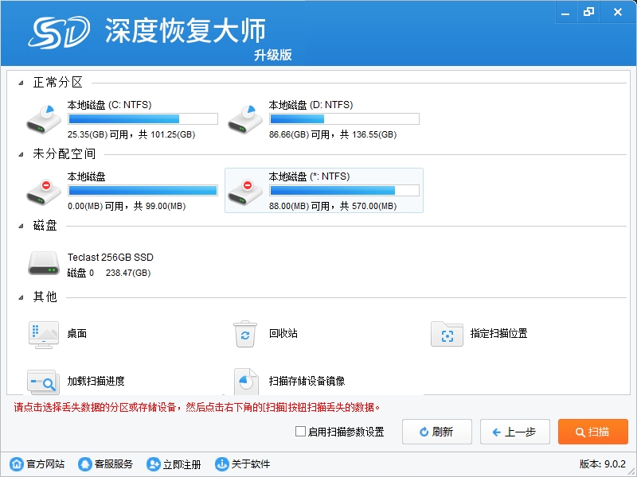Select the local disk D: NTFS drive icon
Screen dimensions: 637x477
click(244, 118)
